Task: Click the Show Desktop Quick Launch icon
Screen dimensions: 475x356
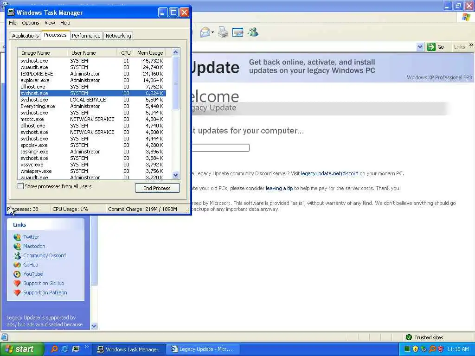Action: (76, 349)
